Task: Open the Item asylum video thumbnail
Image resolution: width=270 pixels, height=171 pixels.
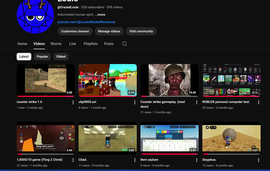Action: (x=169, y=138)
